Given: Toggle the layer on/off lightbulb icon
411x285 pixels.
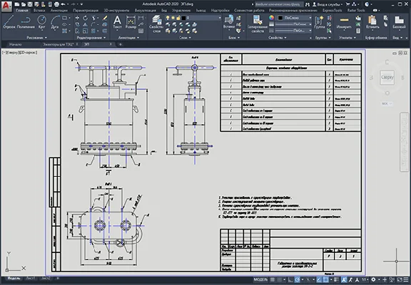Looking at the screenshot, I should [x=168, y=18].
